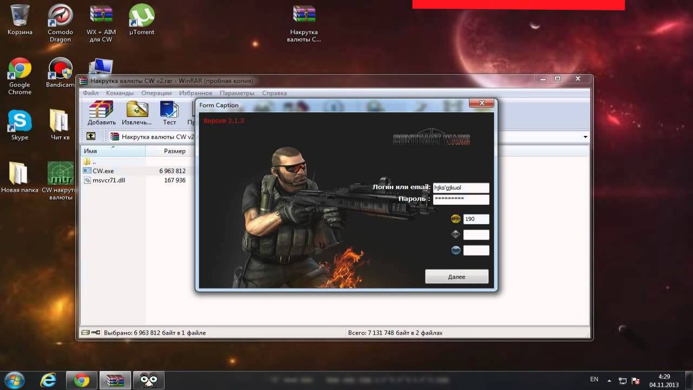Click the status bar drive icon in WinRAR
Viewport: 693px width, 390px height.
[x=86, y=333]
